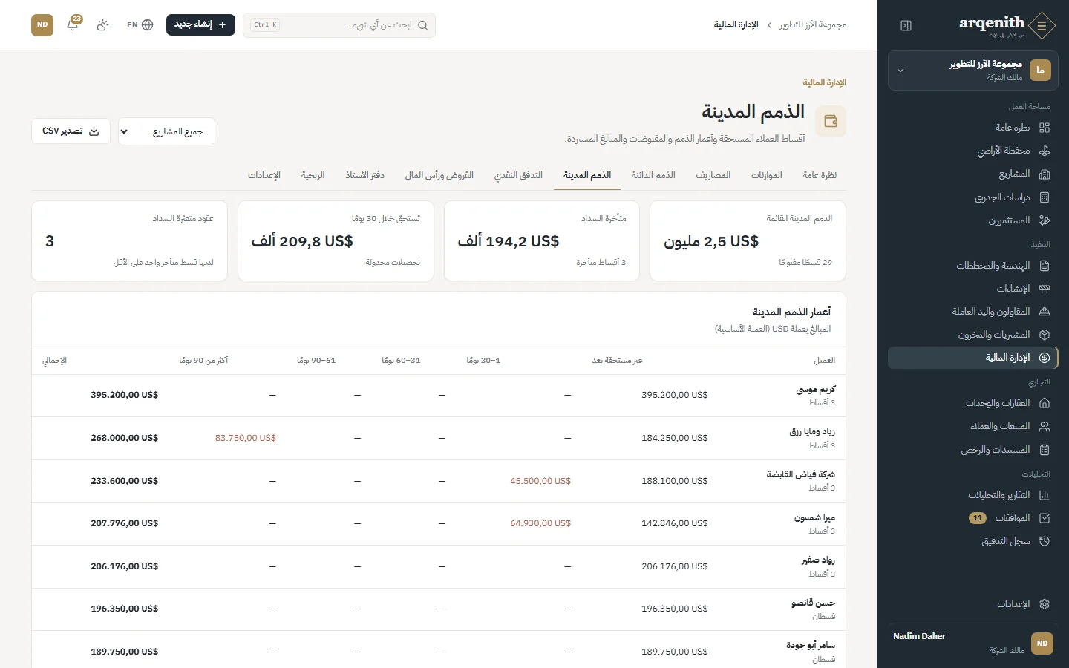Viewport: 1069px width, 668px height.
Task: Click the الإجمالي column header
Action: [x=54, y=361]
